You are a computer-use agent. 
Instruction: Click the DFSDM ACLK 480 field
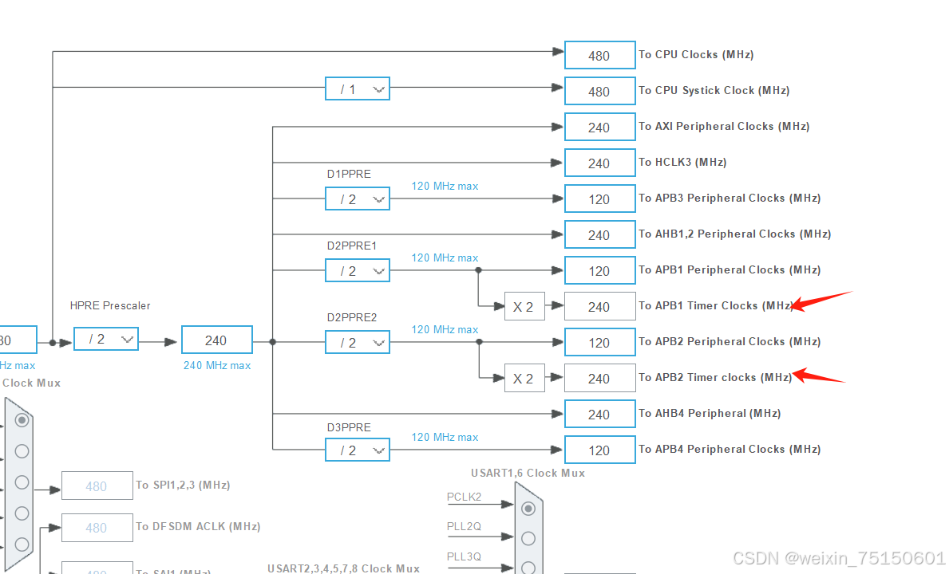(x=97, y=527)
